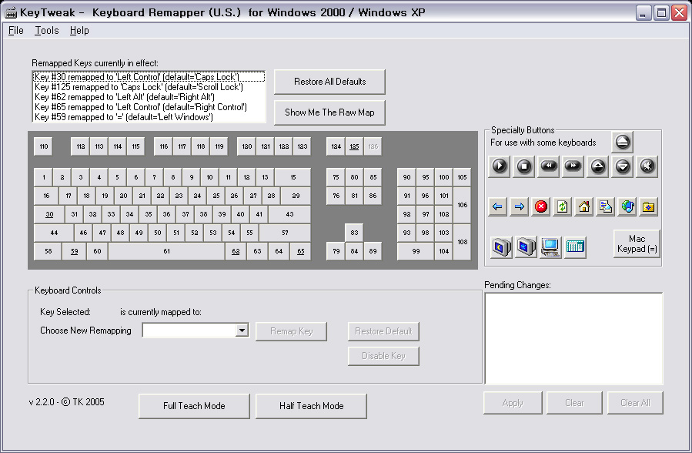Click numeric keypad key 106

click(462, 205)
